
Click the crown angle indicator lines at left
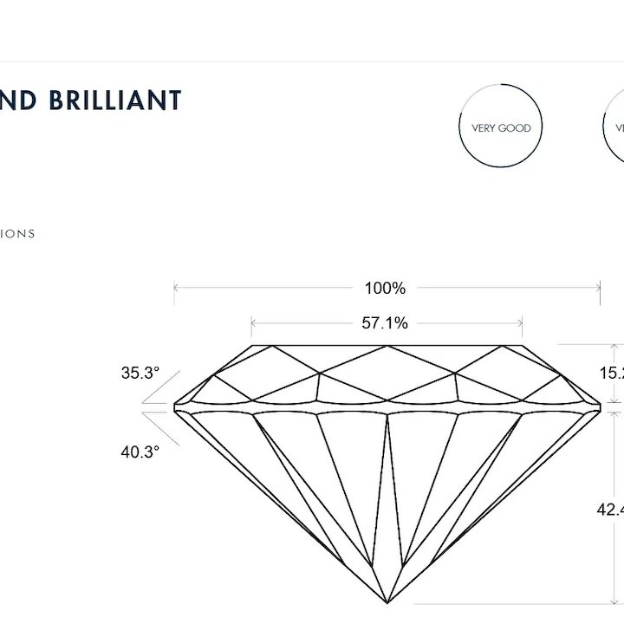click(161, 387)
